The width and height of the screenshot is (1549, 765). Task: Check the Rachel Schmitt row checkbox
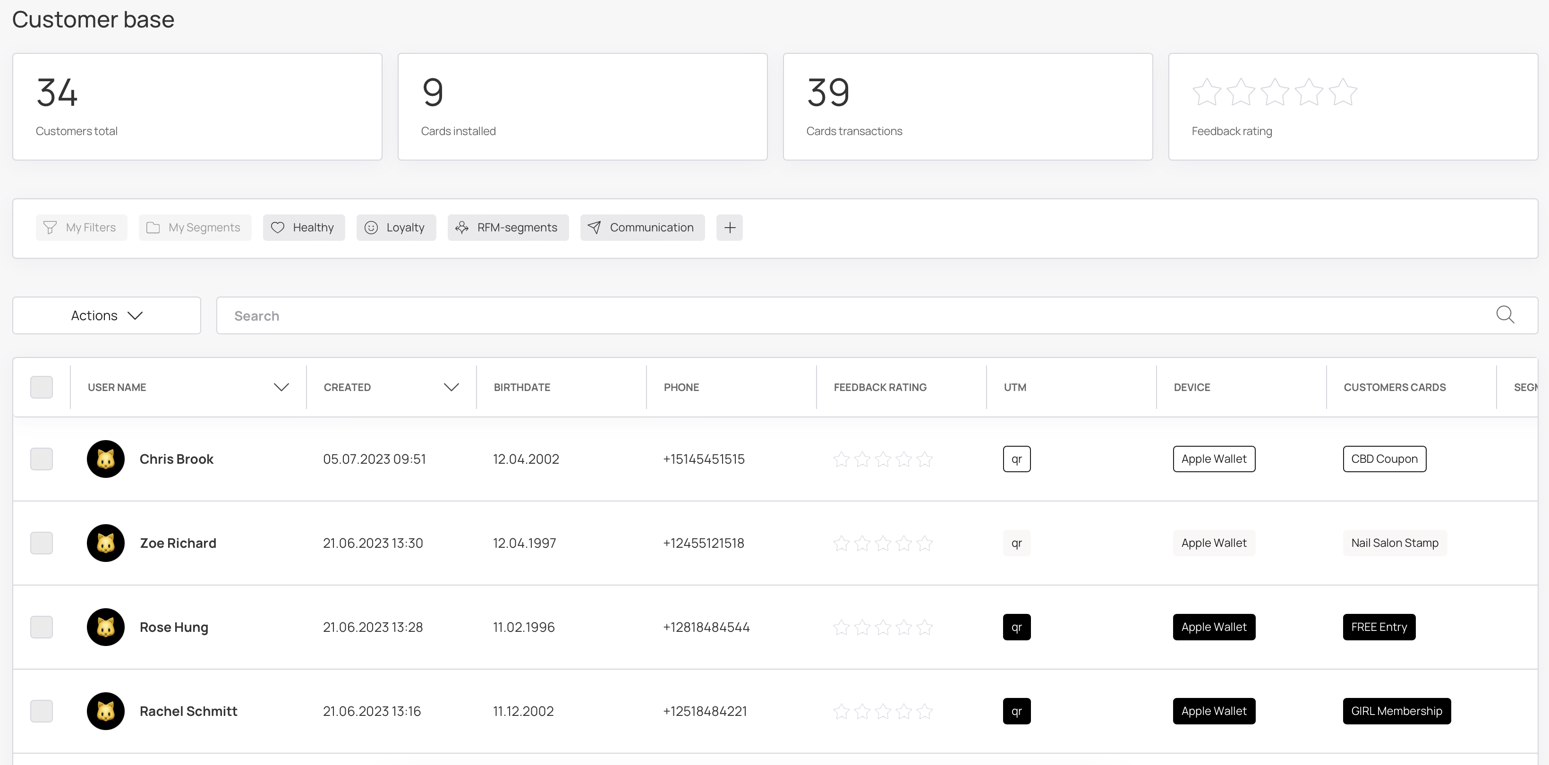coord(42,711)
